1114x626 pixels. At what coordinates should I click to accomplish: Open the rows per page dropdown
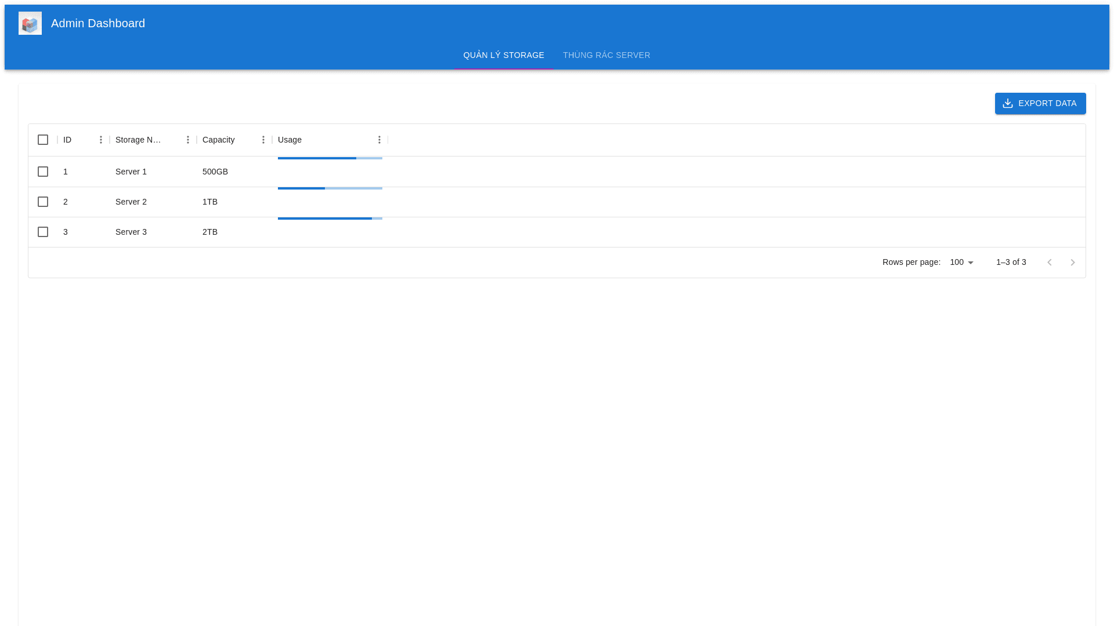point(962,263)
